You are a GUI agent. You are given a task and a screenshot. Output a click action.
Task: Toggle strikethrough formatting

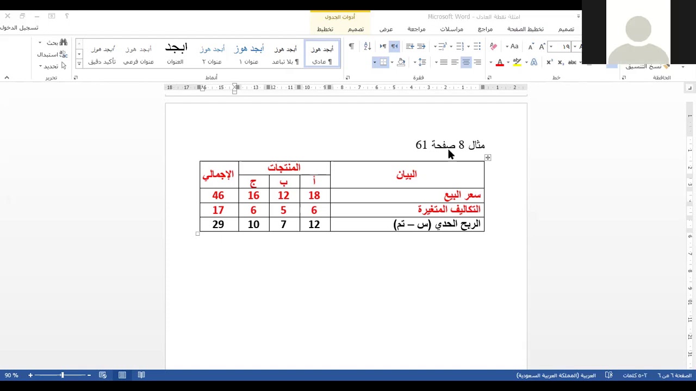click(x=572, y=62)
